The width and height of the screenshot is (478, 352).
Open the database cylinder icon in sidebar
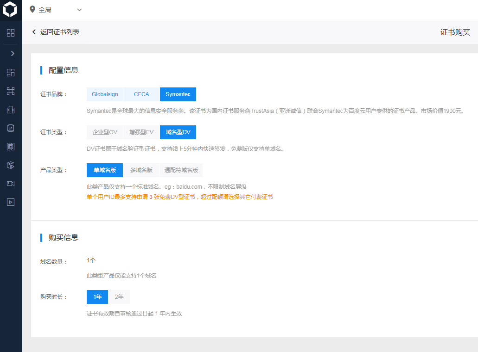11,128
